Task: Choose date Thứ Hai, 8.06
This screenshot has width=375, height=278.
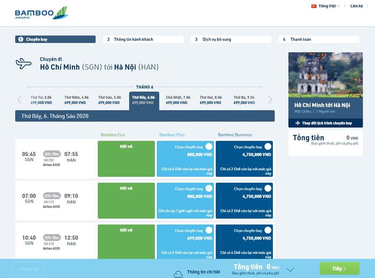Action: [211, 100]
